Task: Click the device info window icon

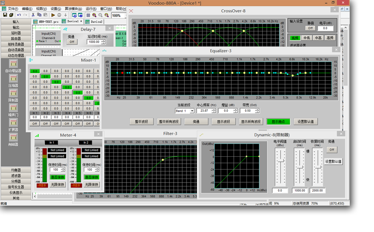Action: [80, 15]
